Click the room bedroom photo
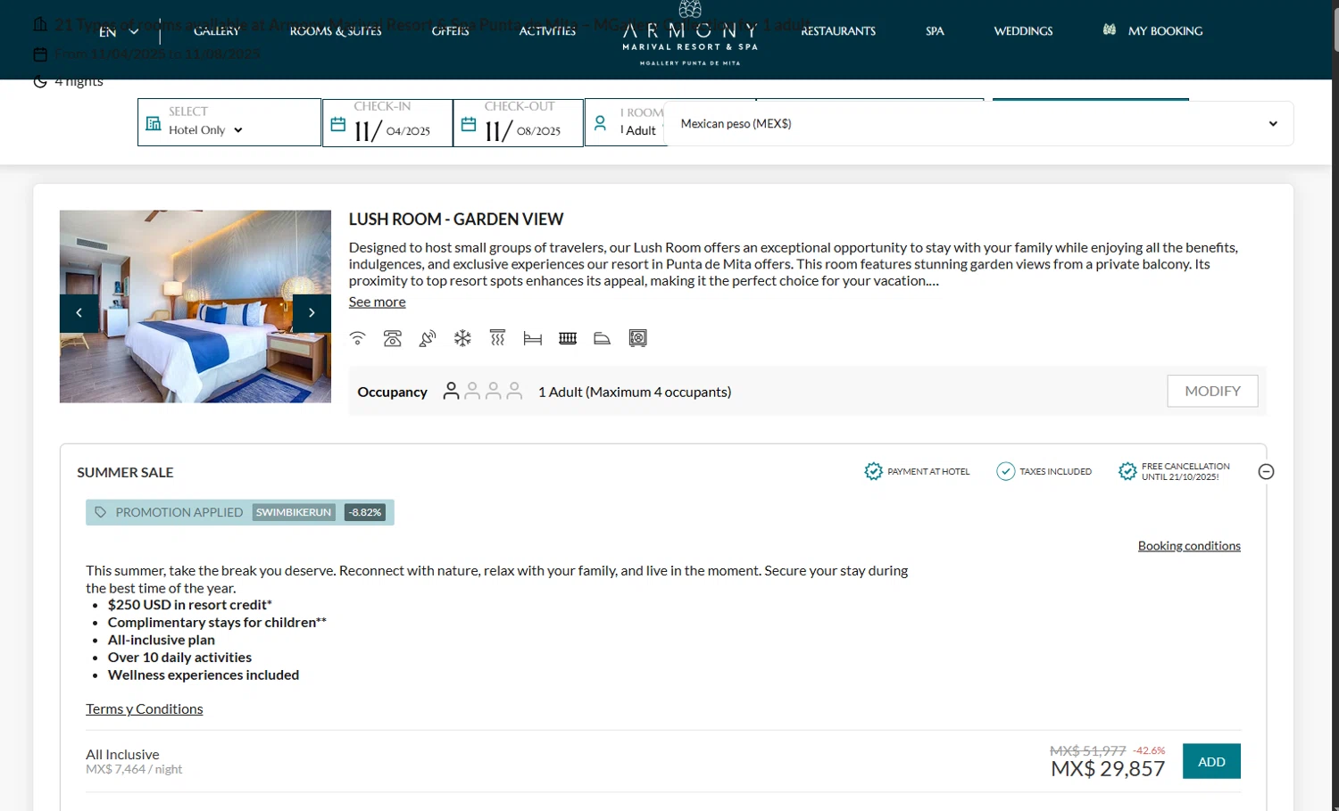The height and width of the screenshot is (811, 1339). click(x=195, y=307)
